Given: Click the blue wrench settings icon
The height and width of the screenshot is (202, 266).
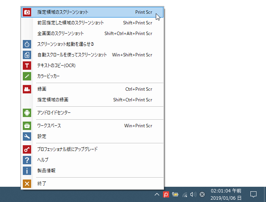Looking at the screenshot, I should pos(27,136).
